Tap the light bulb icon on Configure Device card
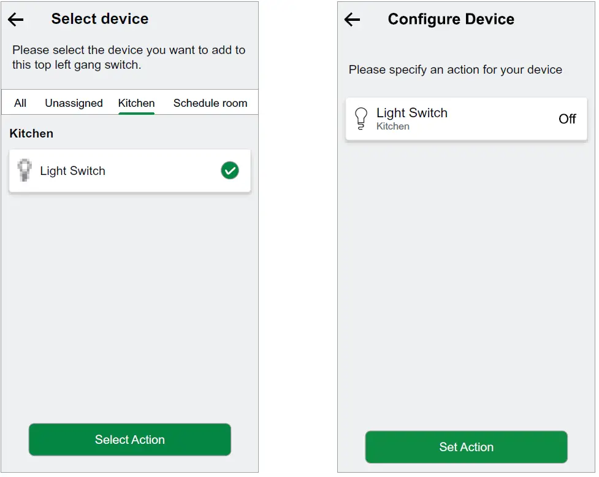Viewport: 599px width, 477px height. [361, 118]
